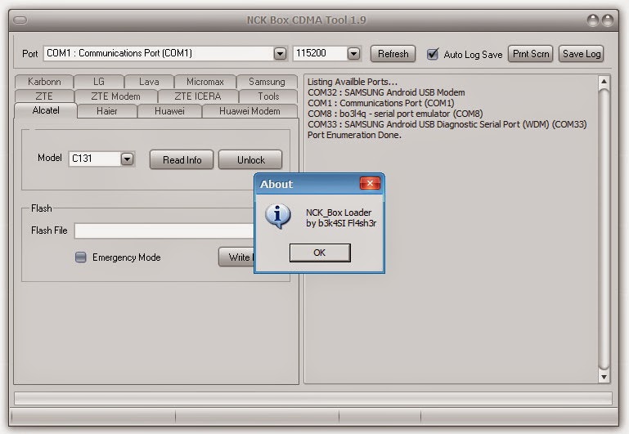Open the Lava tab
629x434 pixels.
(149, 82)
